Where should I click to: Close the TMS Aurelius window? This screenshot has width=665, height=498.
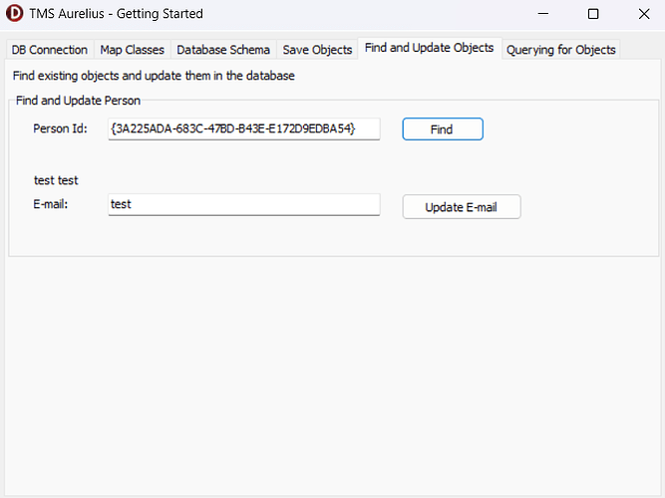pos(644,14)
